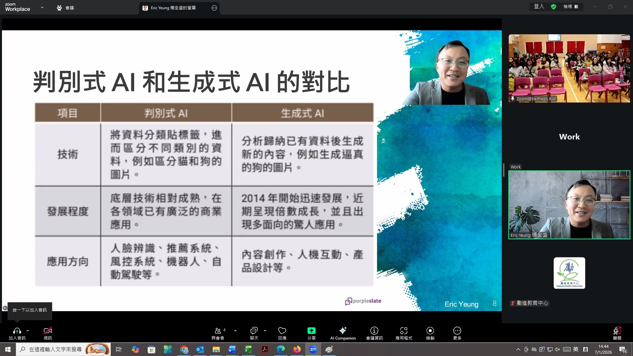Open the Chat panel icon

click(x=254, y=331)
